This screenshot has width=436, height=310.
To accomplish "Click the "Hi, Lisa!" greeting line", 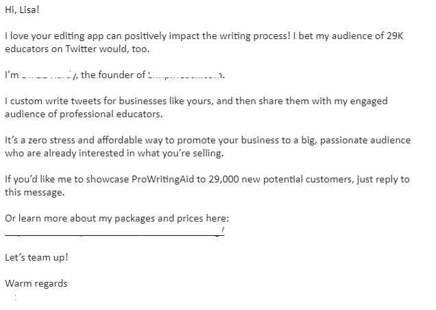I will click(x=22, y=10).
